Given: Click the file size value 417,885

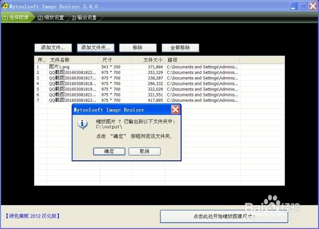Looking at the screenshot, I should point(155,100).
